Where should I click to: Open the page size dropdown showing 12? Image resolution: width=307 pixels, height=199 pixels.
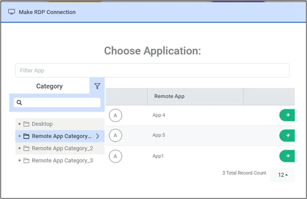tap(283, 175)
